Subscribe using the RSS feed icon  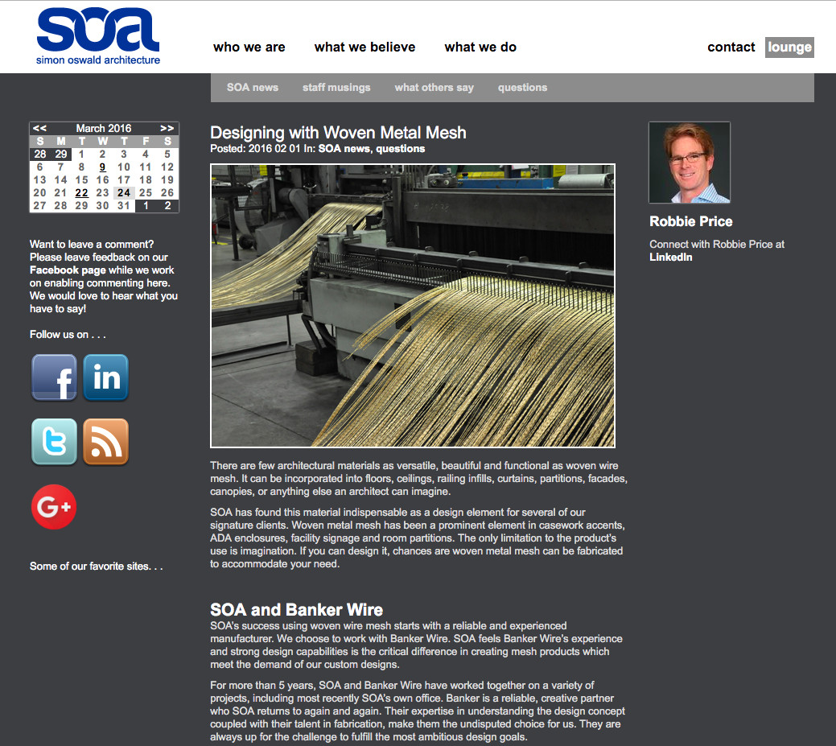(105, 442)
